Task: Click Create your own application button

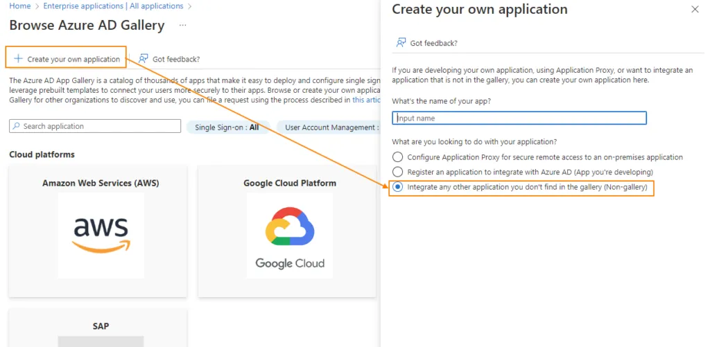Action: coord(66,57)
